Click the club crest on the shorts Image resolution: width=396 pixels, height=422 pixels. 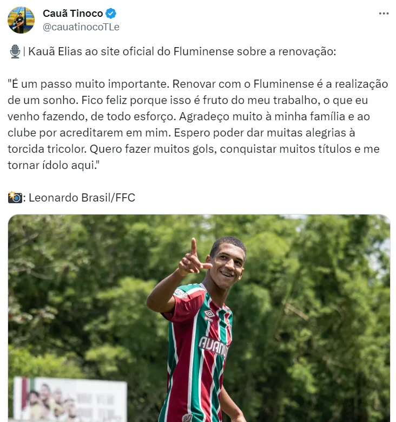point(187,418)
